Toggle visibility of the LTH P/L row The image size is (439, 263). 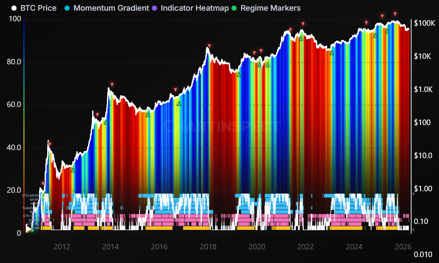point(33,224)
